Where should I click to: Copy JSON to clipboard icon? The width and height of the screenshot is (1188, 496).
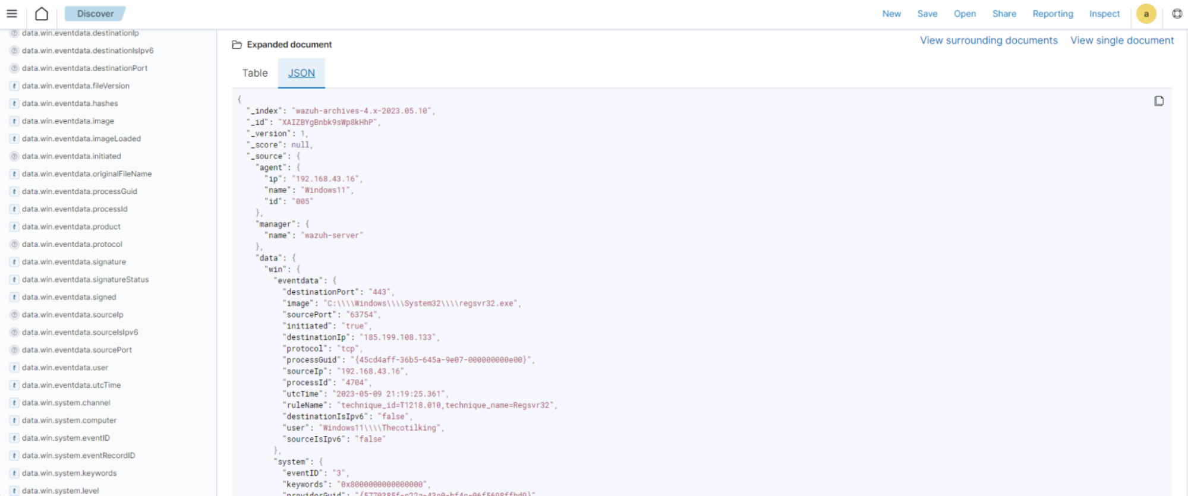click(x=1158, y=101)
